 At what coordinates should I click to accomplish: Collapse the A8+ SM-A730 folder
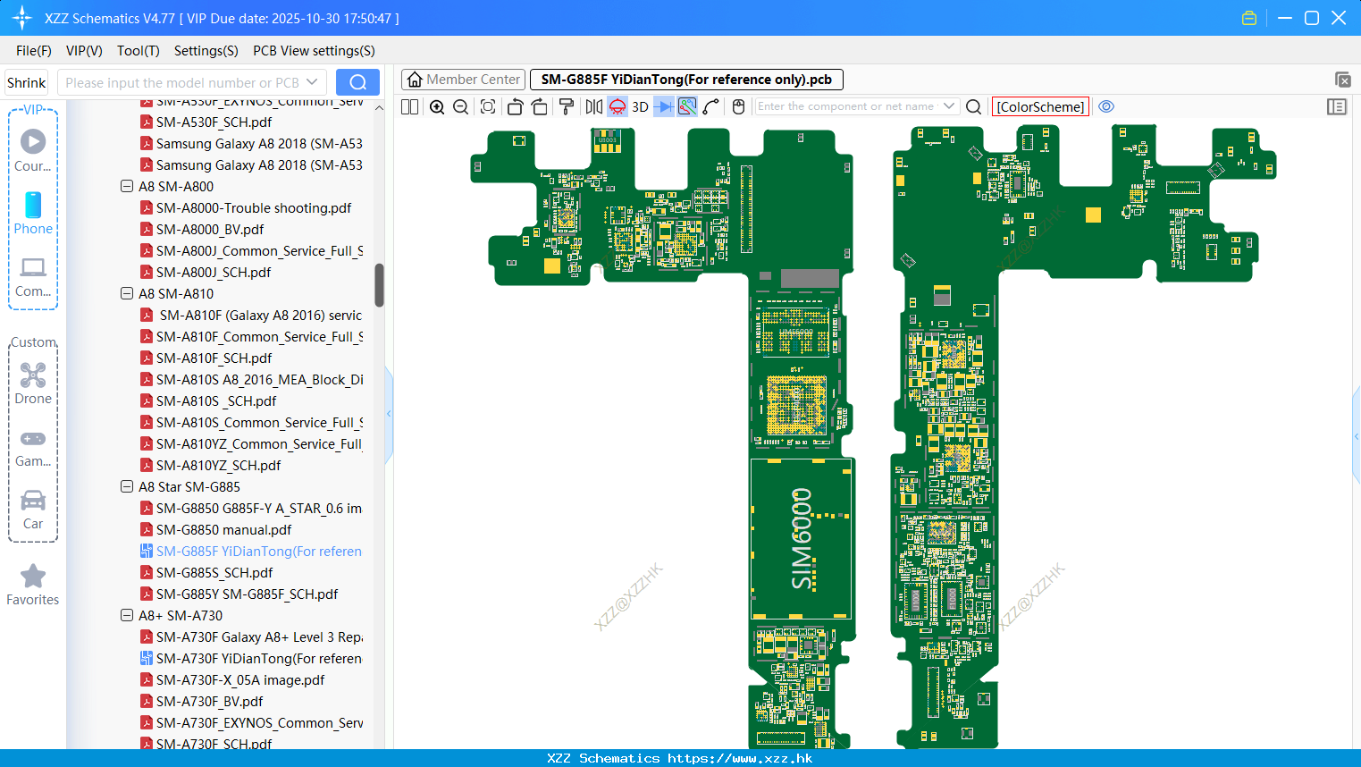tap(127, 616)
